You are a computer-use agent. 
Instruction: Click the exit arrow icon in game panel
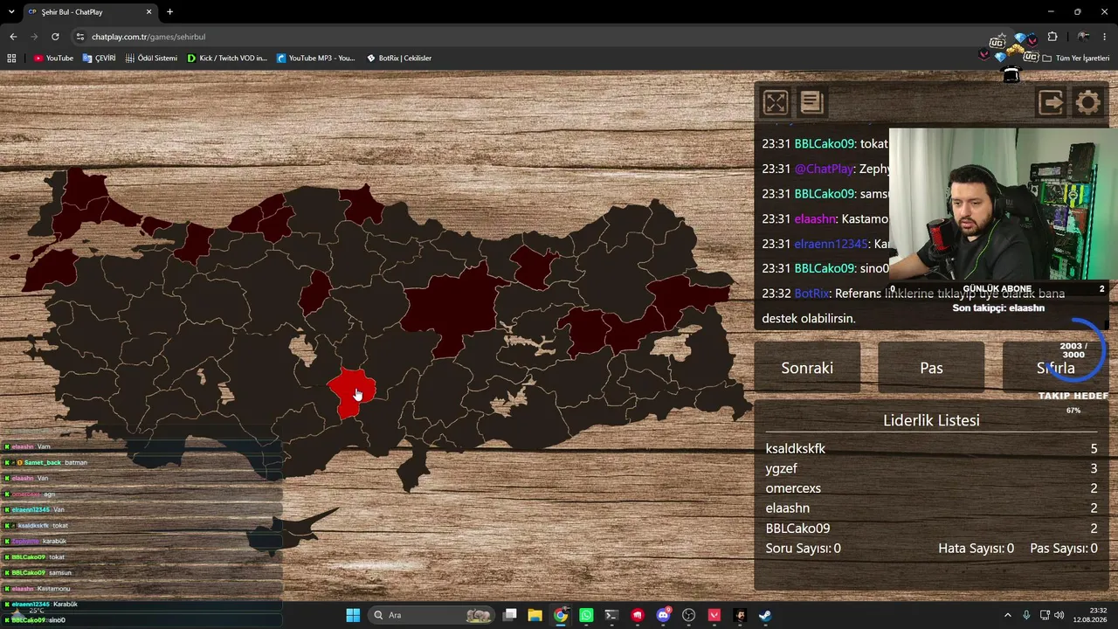(1051, 102)
